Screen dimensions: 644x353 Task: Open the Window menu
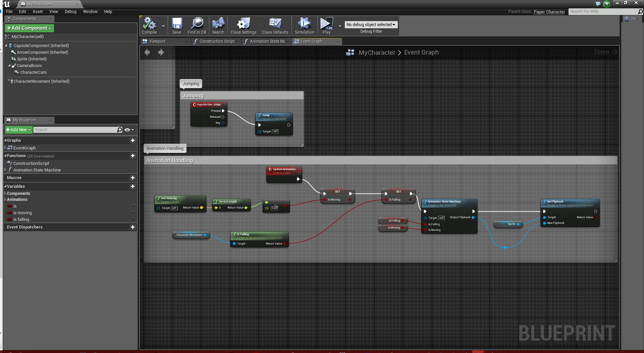[x=90, y=11]
